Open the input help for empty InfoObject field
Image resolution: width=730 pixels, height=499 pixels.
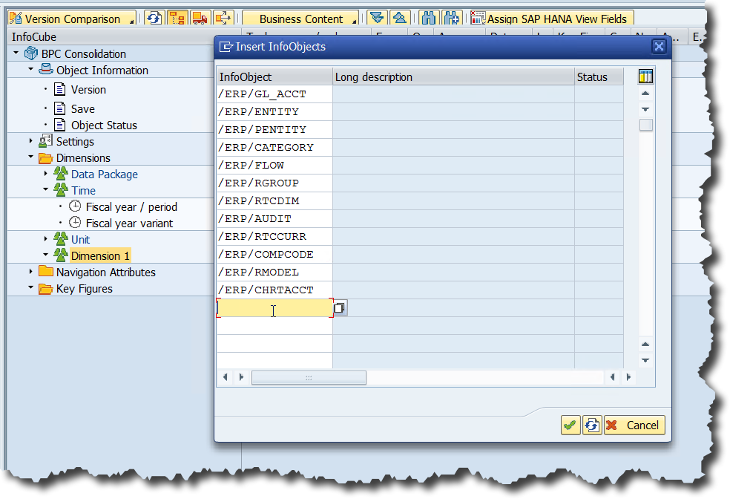pos(340,307)
